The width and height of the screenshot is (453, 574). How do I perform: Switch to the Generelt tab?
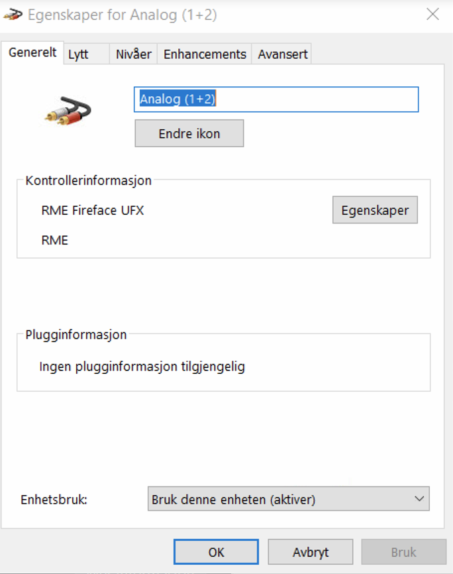(x=32, y=53)
